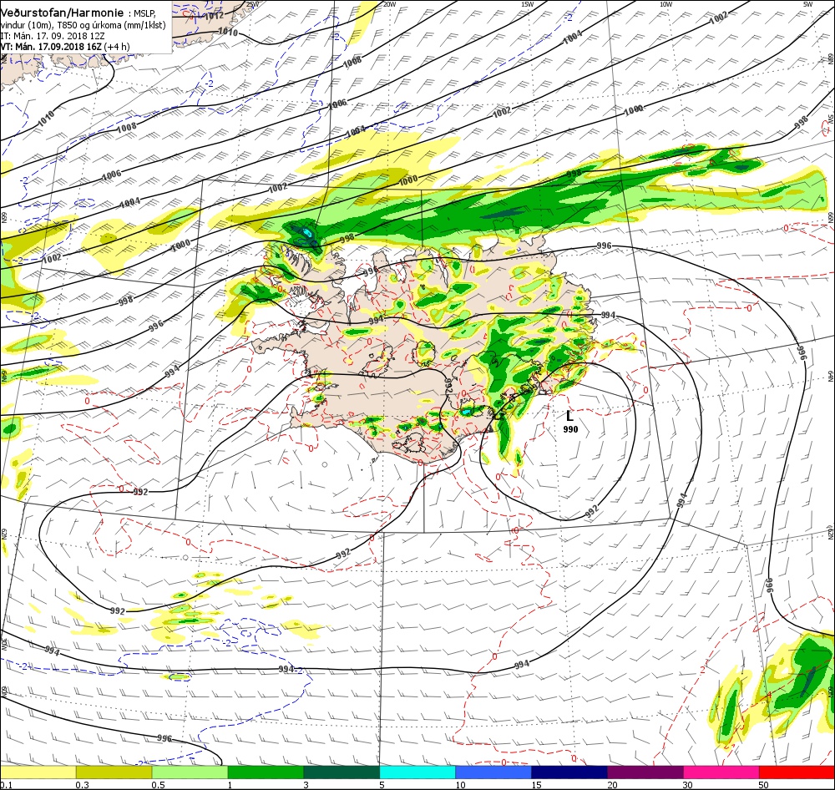Screen dimensions: 835x790
Task: Click the "15W" longitude label
Action: coord(527,4)
